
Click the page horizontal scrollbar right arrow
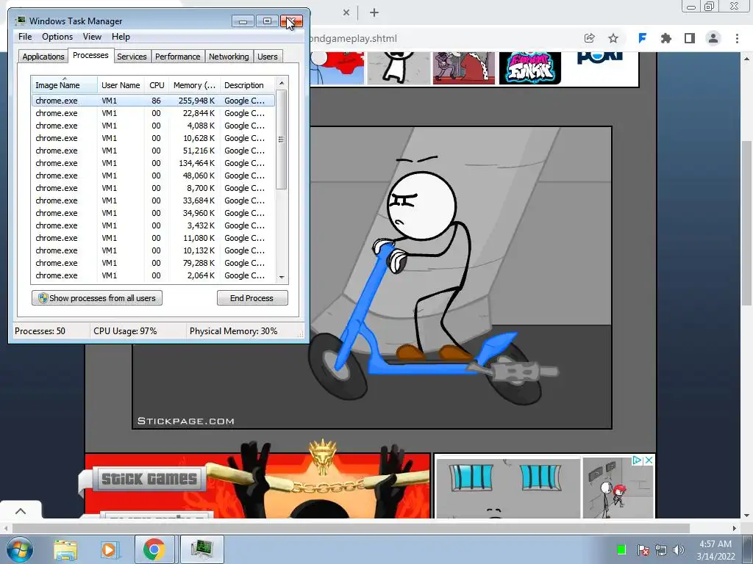[x=735, y=528]
